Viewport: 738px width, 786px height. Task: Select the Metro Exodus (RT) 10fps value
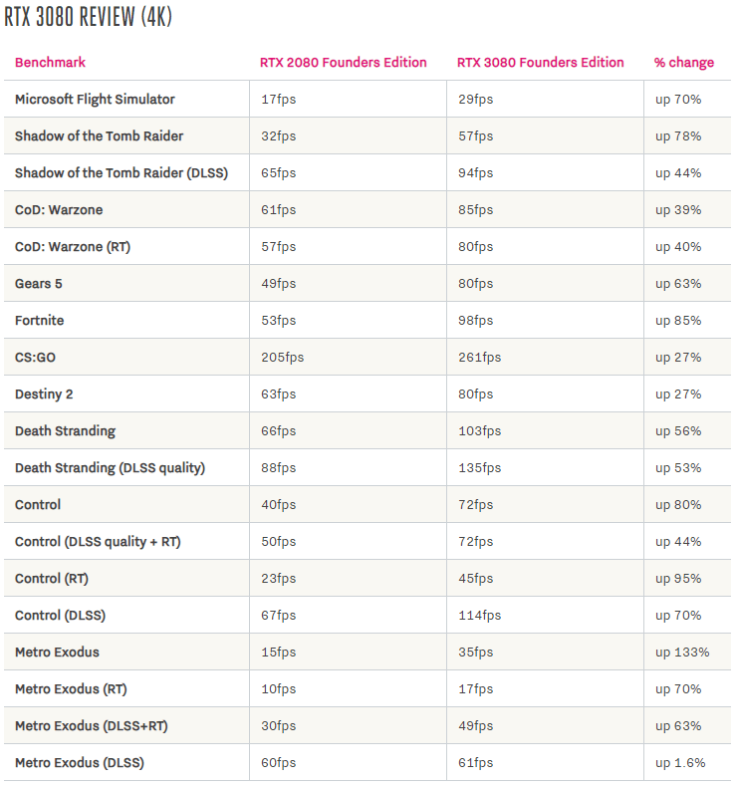click(x=278, y=689)
